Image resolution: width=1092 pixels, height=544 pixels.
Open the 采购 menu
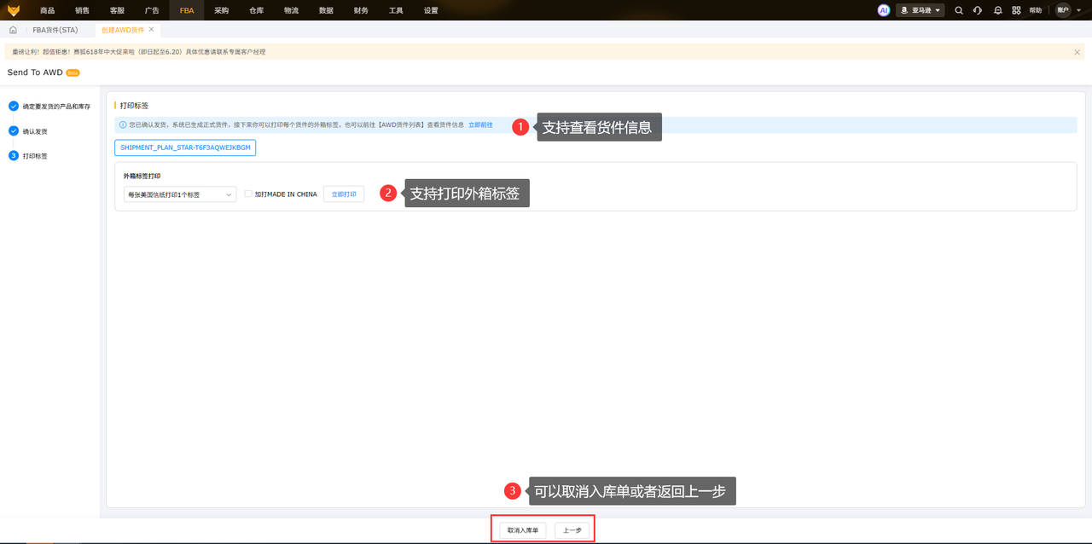222,10
